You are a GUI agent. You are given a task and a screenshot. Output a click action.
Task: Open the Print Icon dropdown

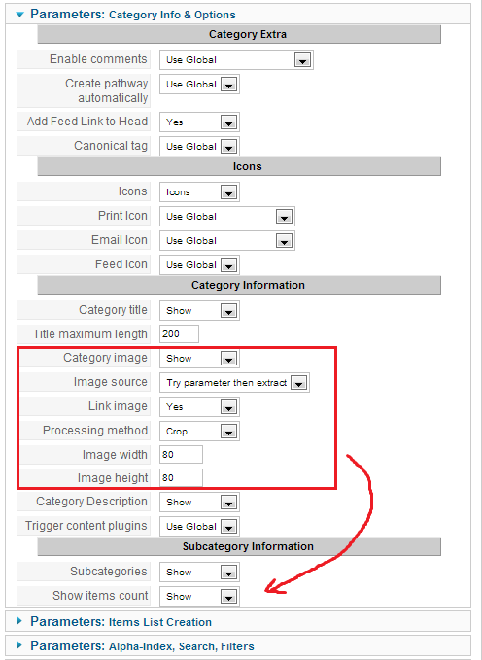tap(227, 217)
